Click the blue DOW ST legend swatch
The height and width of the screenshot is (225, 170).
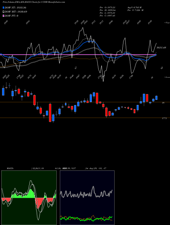pyautogui.click(x=3, y=7)
